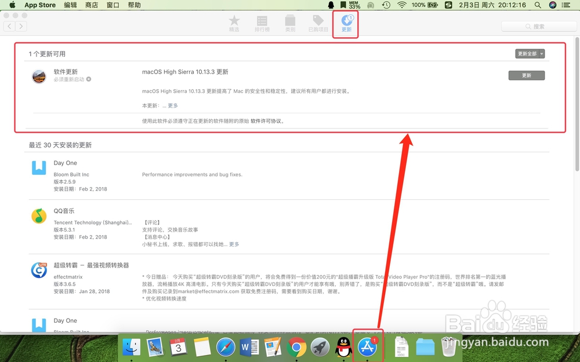Click the restart-required arrow indicator
Screen dimensions: 580x362
[89, 79]
